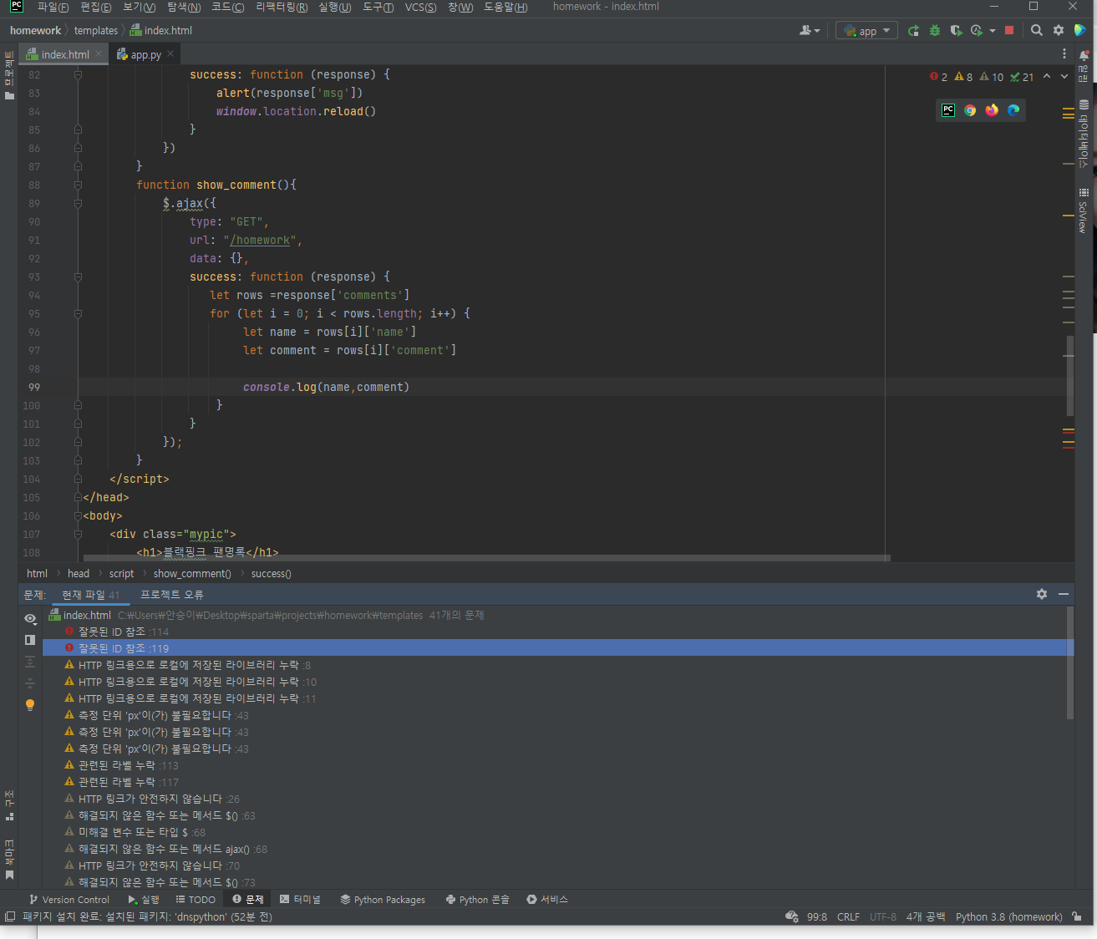
Task: Run app with coverage shield icon
Action: pos(956,31)
